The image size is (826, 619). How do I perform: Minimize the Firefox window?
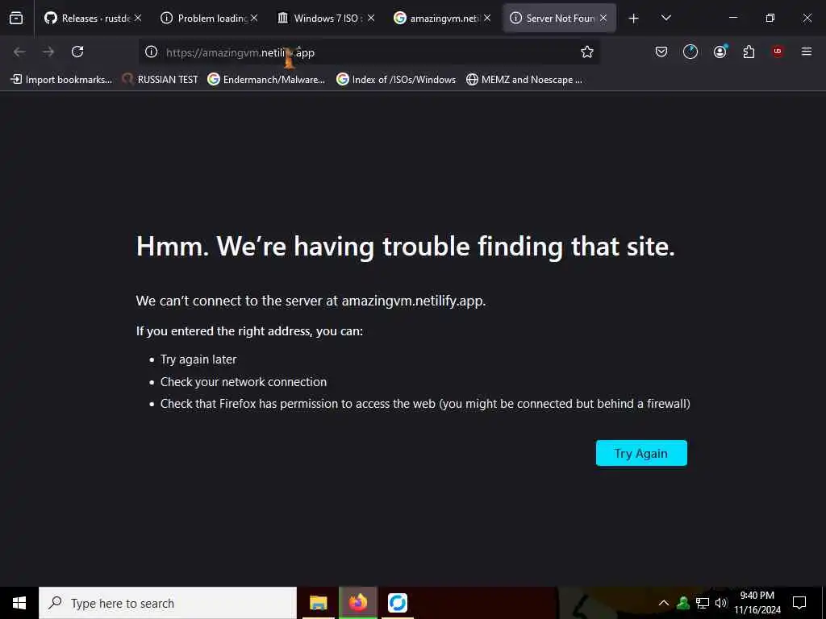point(733,18)
